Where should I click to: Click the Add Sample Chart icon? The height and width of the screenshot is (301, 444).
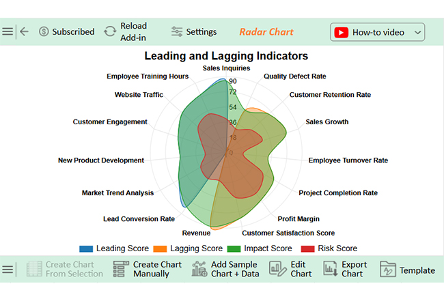pyautogui.click(x=199, y=269)
